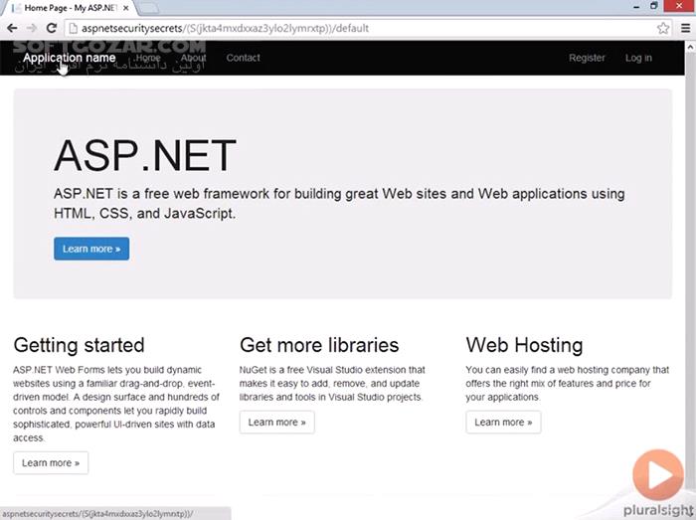Minimize the browser window
The width and height of the screenshot is (696, 520).
point(636,6)
